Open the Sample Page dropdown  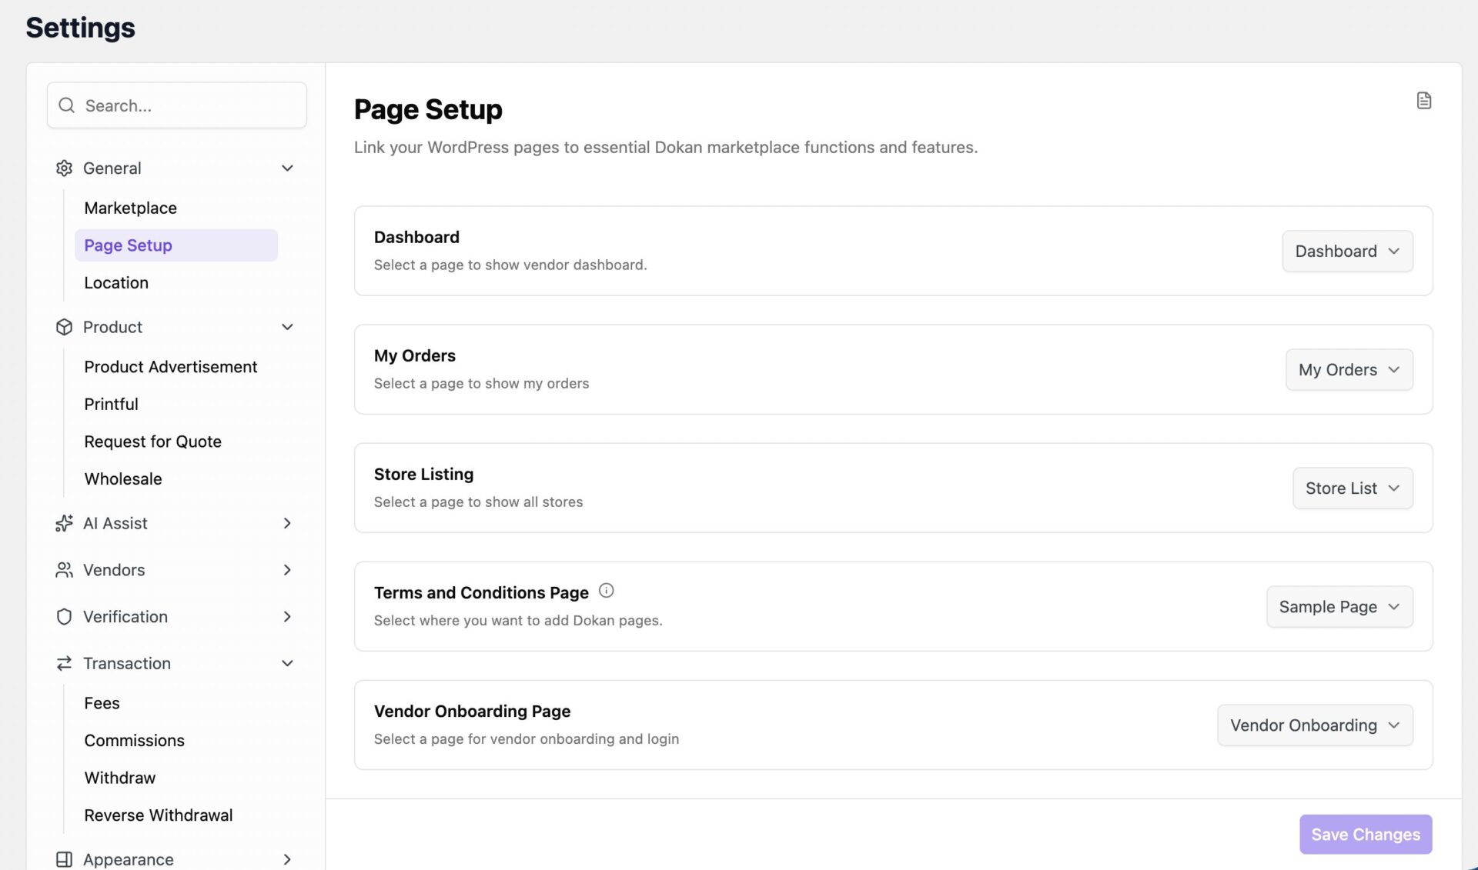coord(1339,606)
